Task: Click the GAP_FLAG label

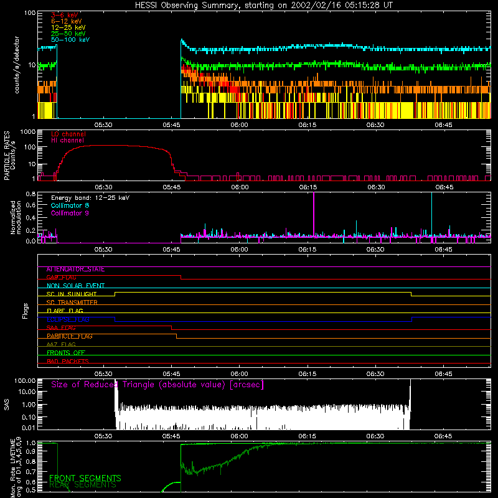Action: tap(61, 277)
